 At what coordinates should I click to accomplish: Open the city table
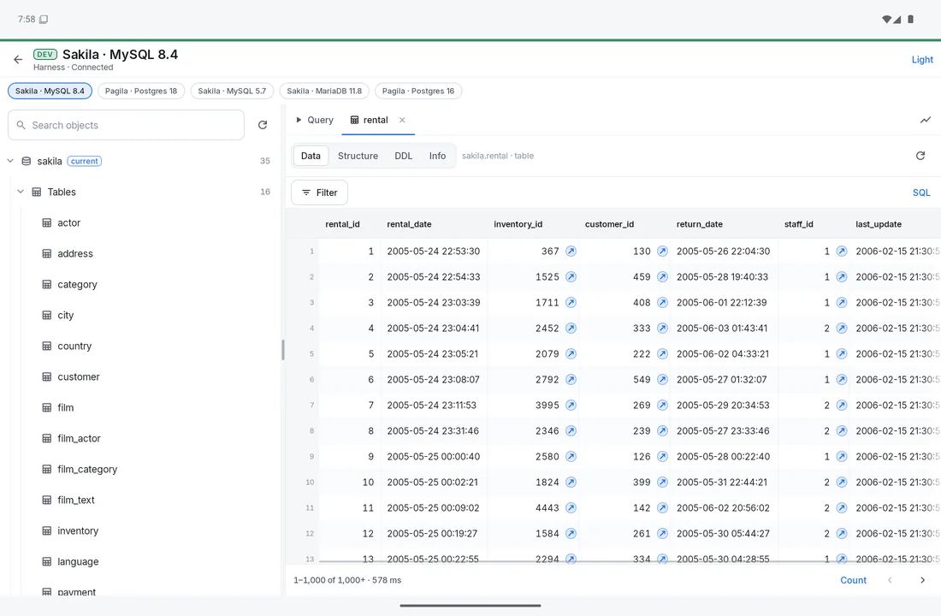pos(65,315)
